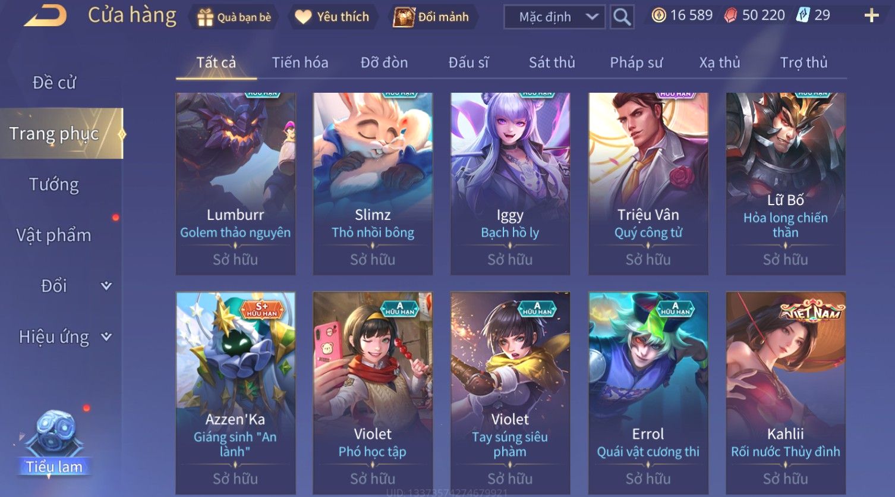Screen dimensions: 895x497
Task: Go to Tướng in sidebar
Action: click(x=54, y=184)
